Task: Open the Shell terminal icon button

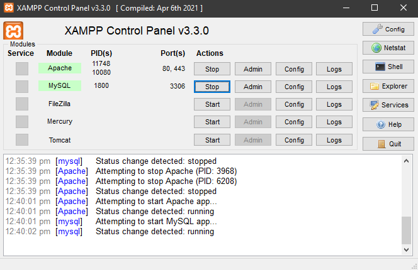Action: tap(388, 67)
